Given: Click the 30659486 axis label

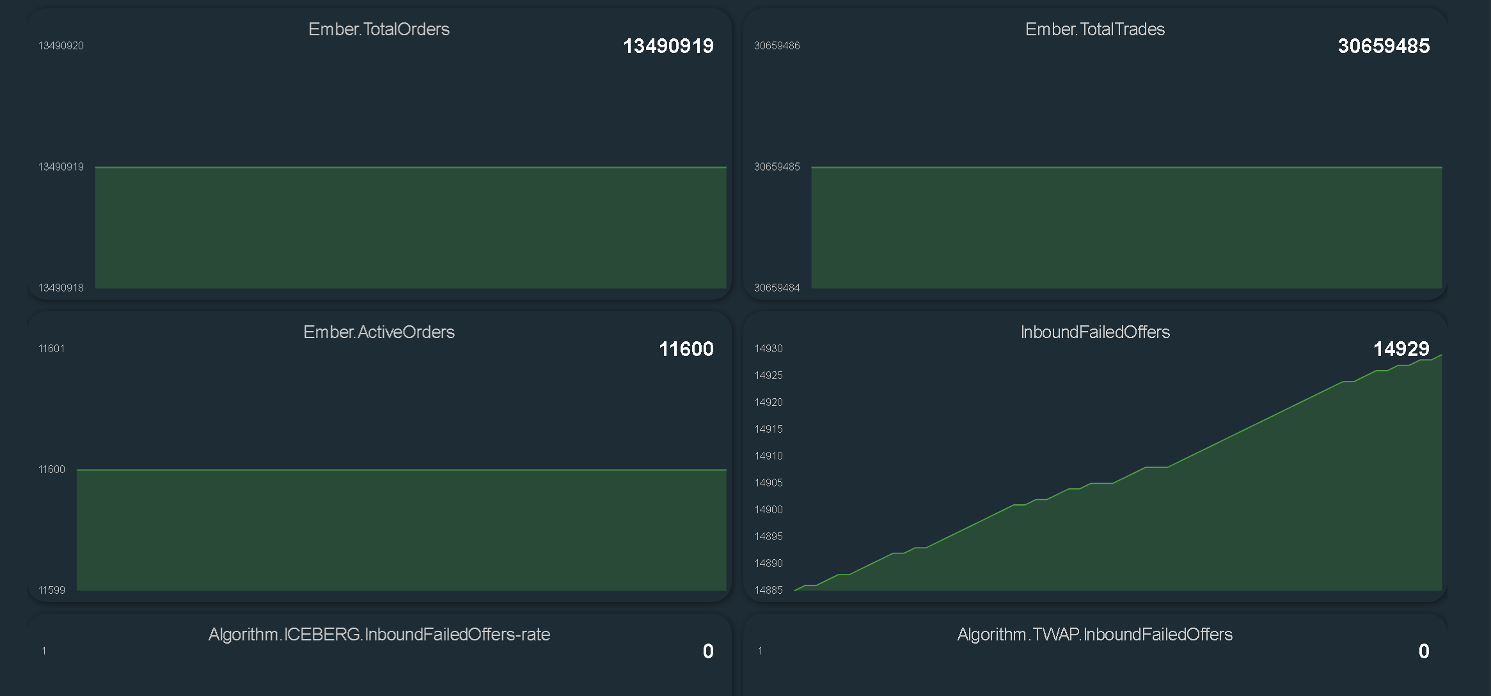Looking at the screenshot, I should pos(777,46).
